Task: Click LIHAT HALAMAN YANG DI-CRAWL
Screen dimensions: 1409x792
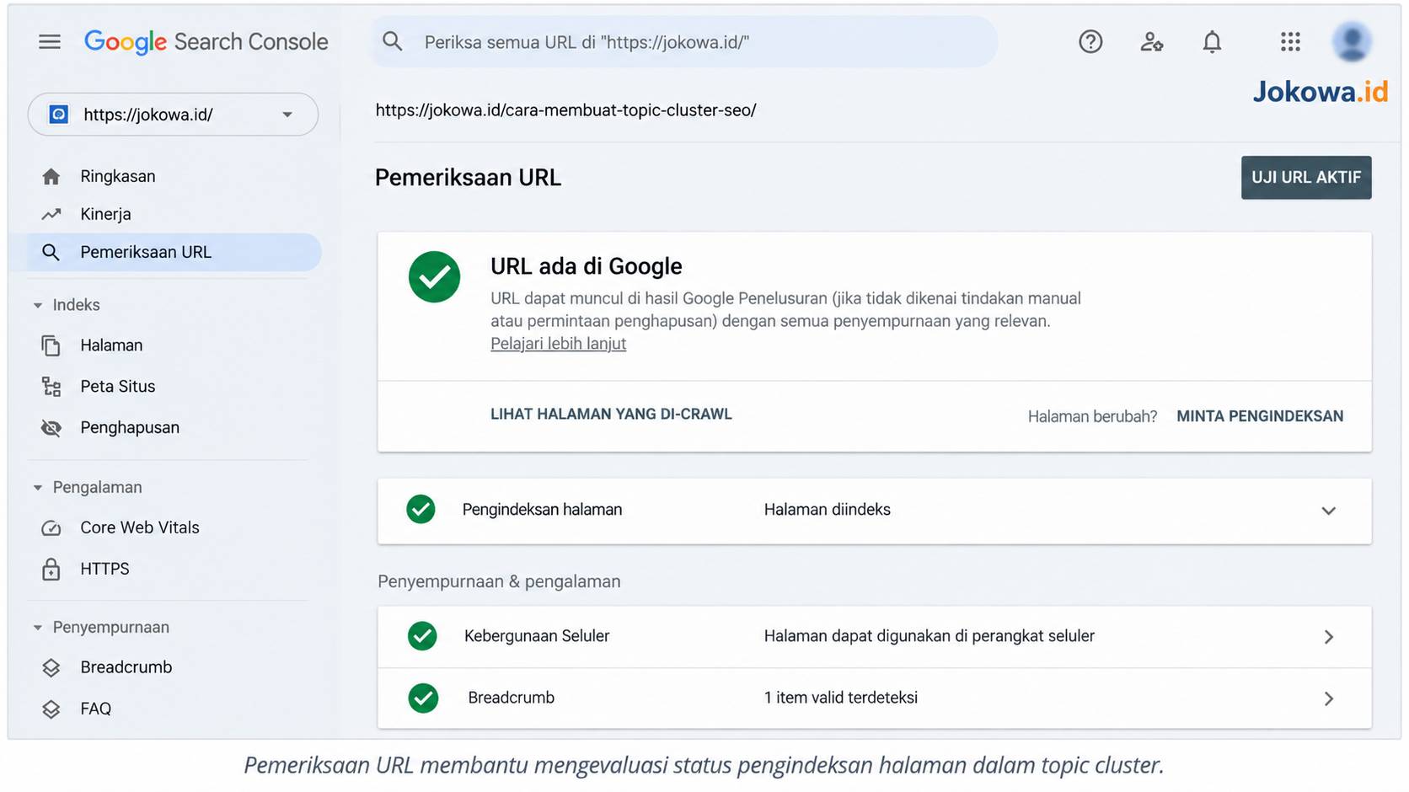Action: coord(611,414)
